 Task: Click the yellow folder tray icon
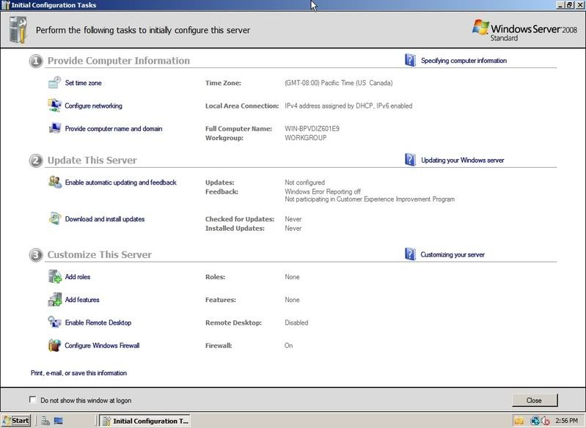[519, 421]
